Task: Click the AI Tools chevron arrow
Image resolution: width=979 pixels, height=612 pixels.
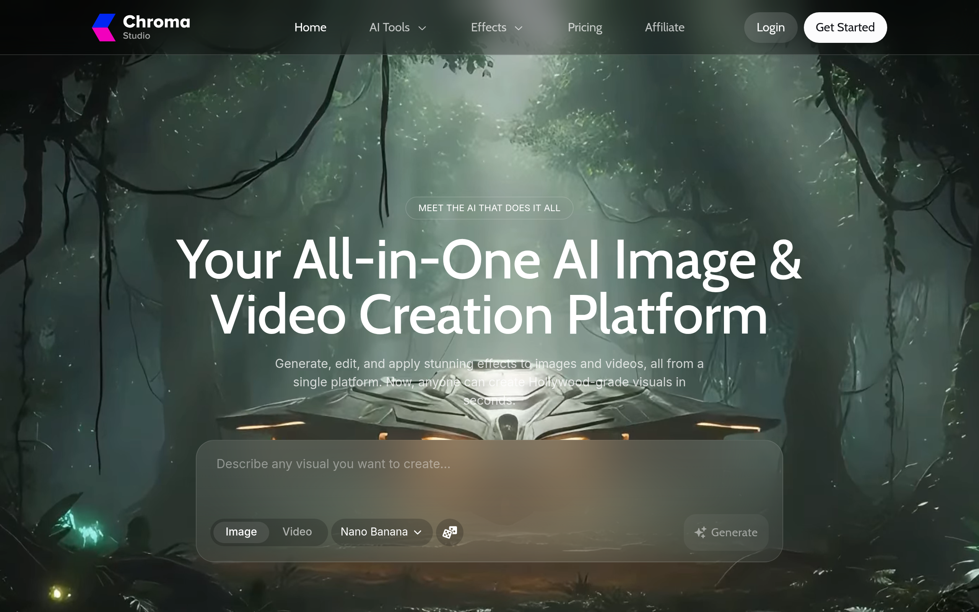Action: coord(422,28)
